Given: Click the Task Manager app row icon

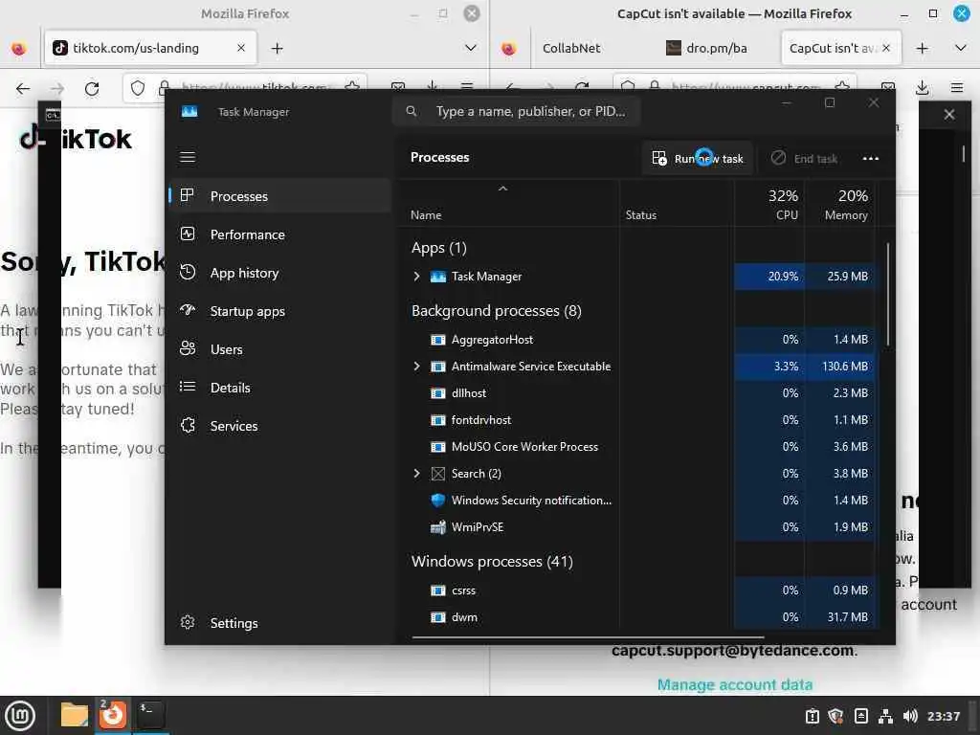Looking at the screenshot, I should coord(437,276).
